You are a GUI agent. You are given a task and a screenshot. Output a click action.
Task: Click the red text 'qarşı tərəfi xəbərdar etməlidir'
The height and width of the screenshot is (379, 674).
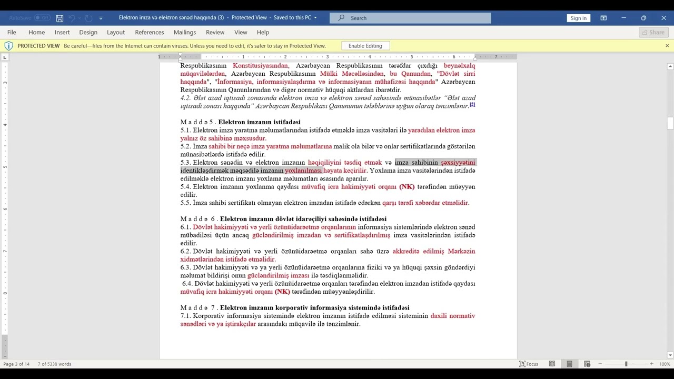pos(425,203)
